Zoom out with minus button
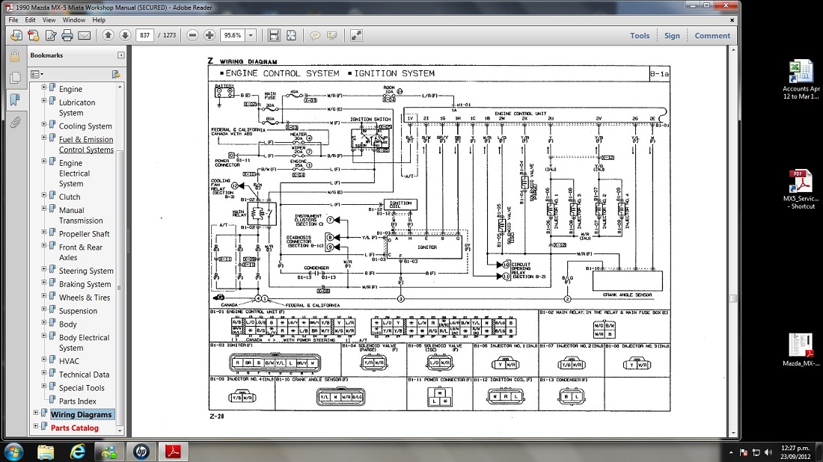 click(192, 35)
